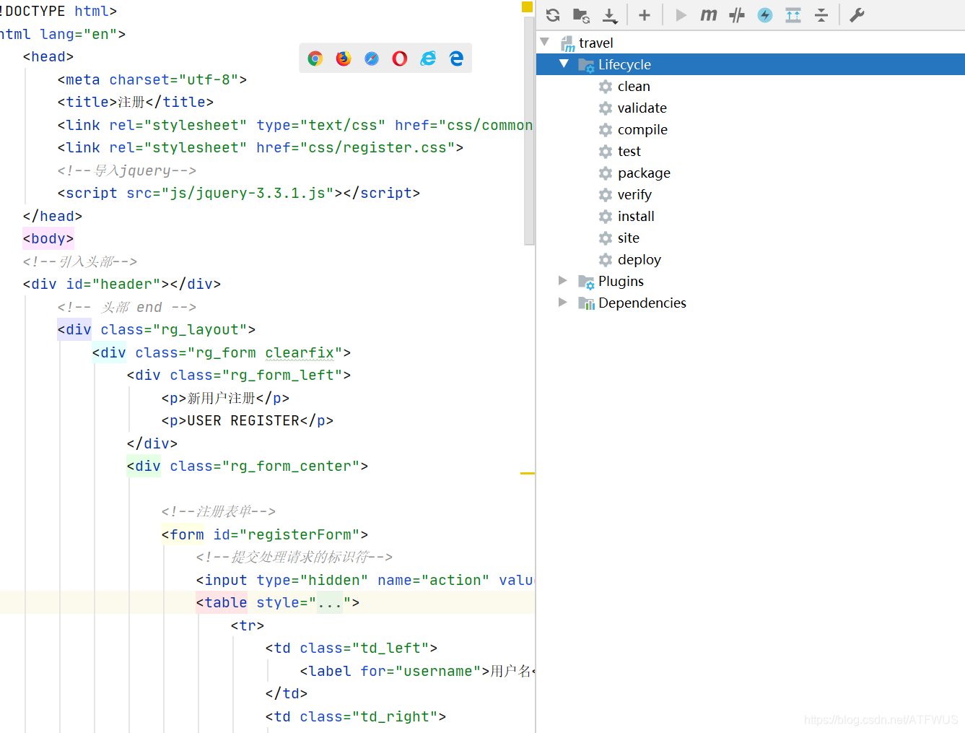Open page in Internet Explorer

click(428, 58)
